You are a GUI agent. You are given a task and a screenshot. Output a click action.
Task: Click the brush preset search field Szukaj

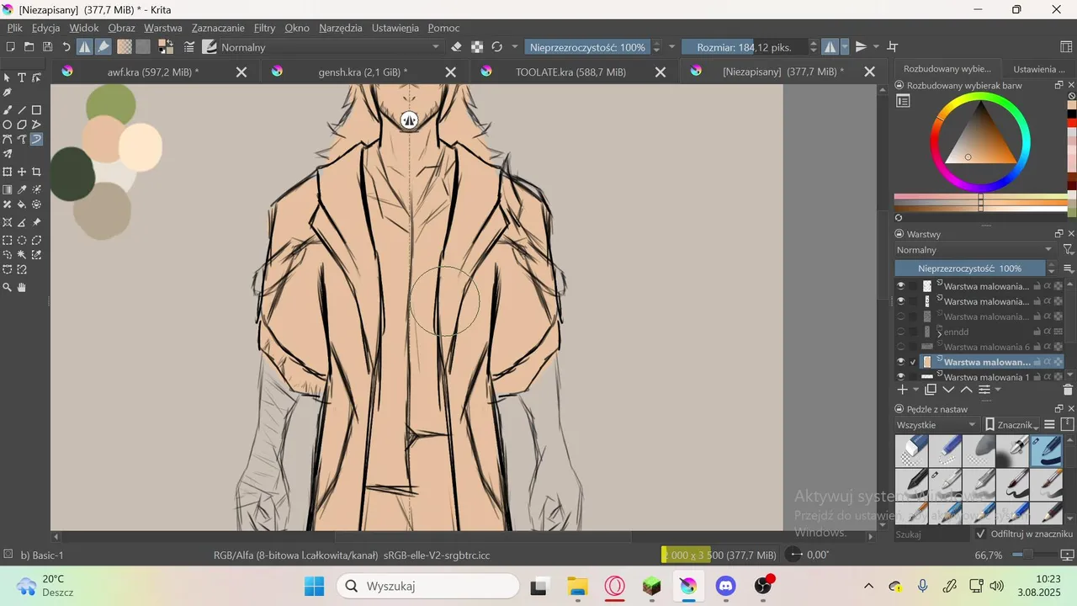click(x=931, y=534)
